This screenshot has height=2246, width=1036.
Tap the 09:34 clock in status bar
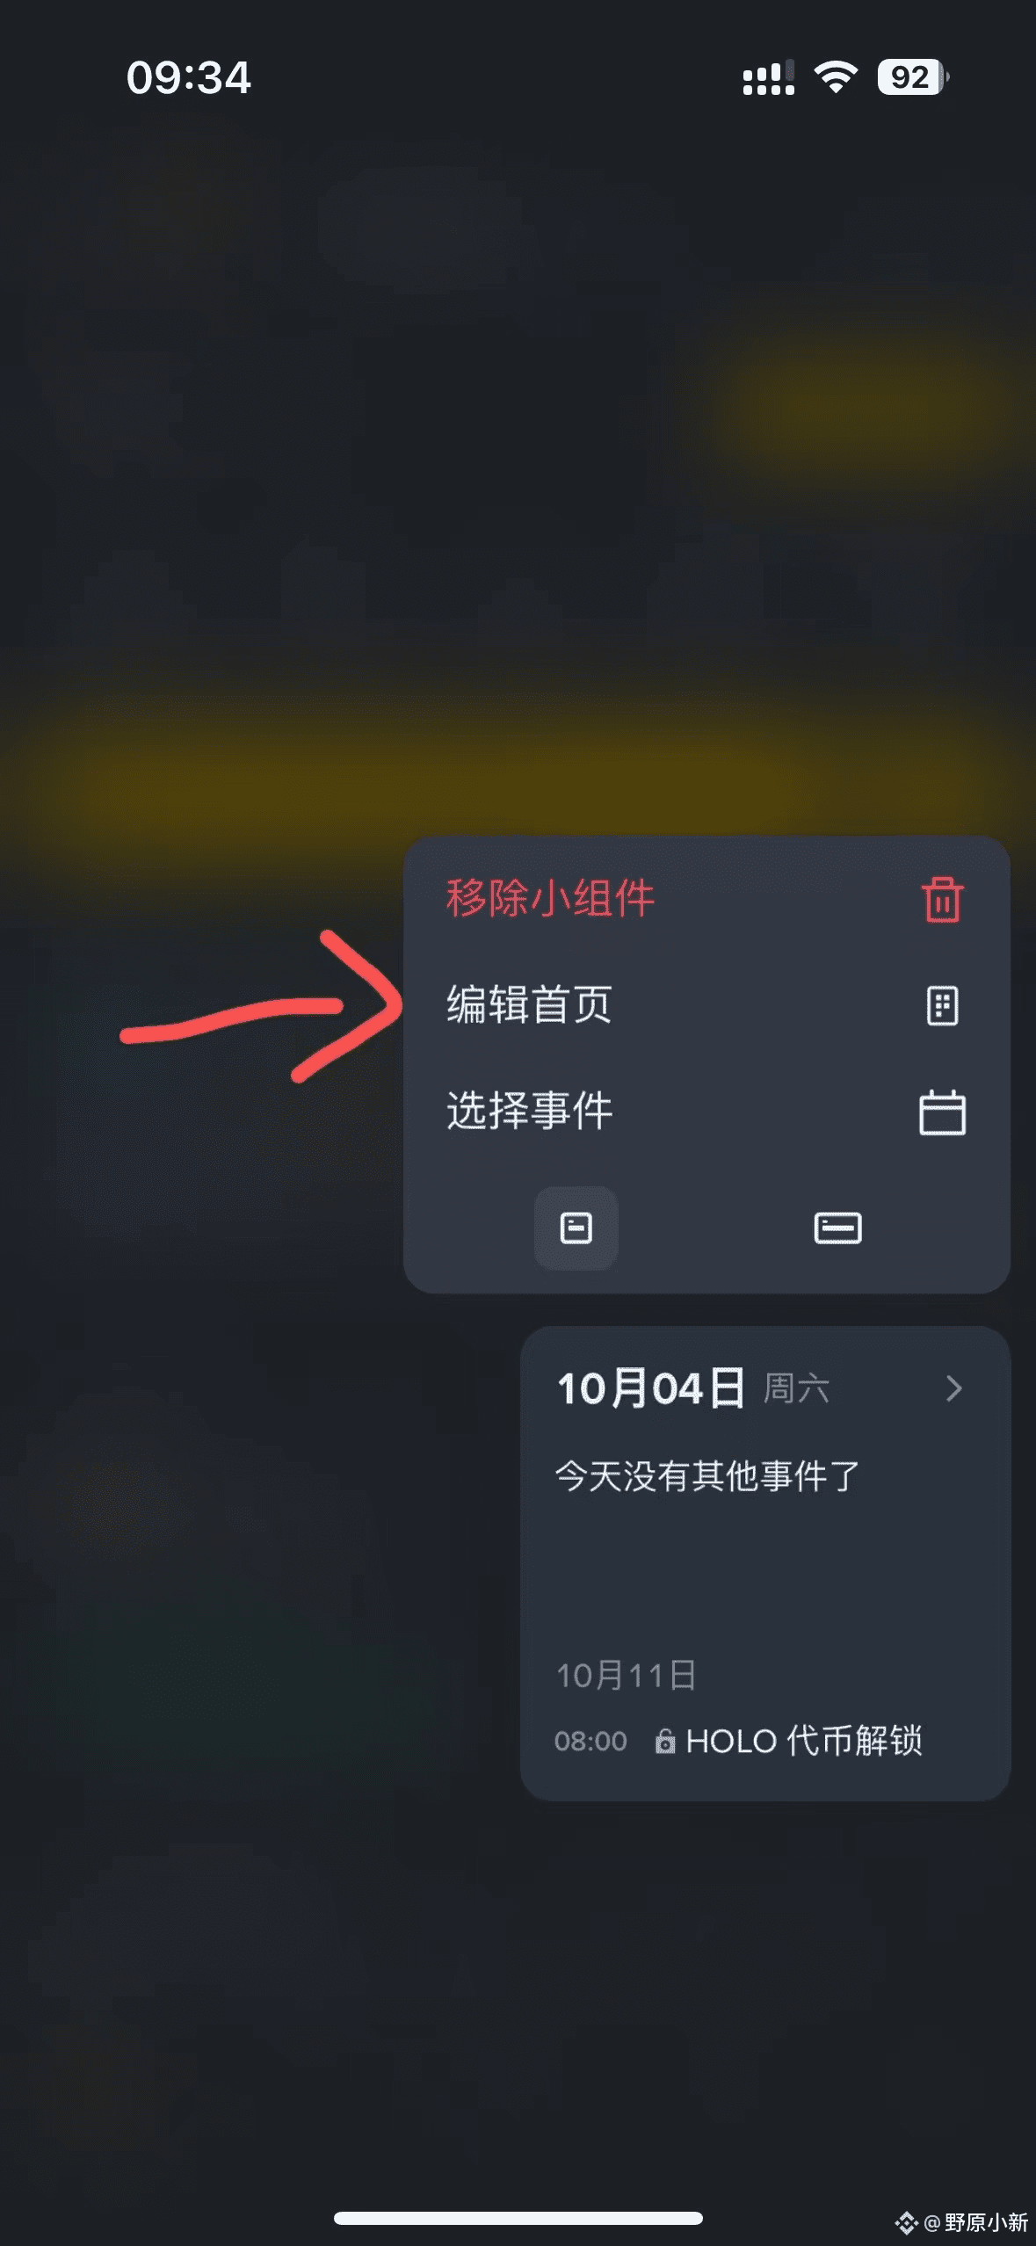pyautogui.click(x=189, y=77)
